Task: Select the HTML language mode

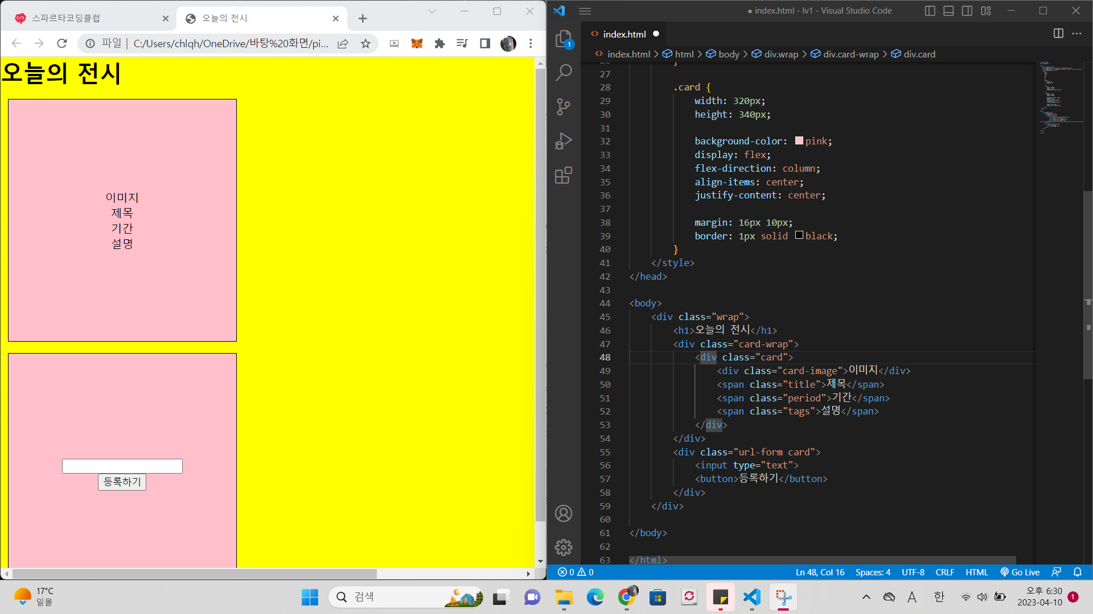Action: tap(977, 572)
